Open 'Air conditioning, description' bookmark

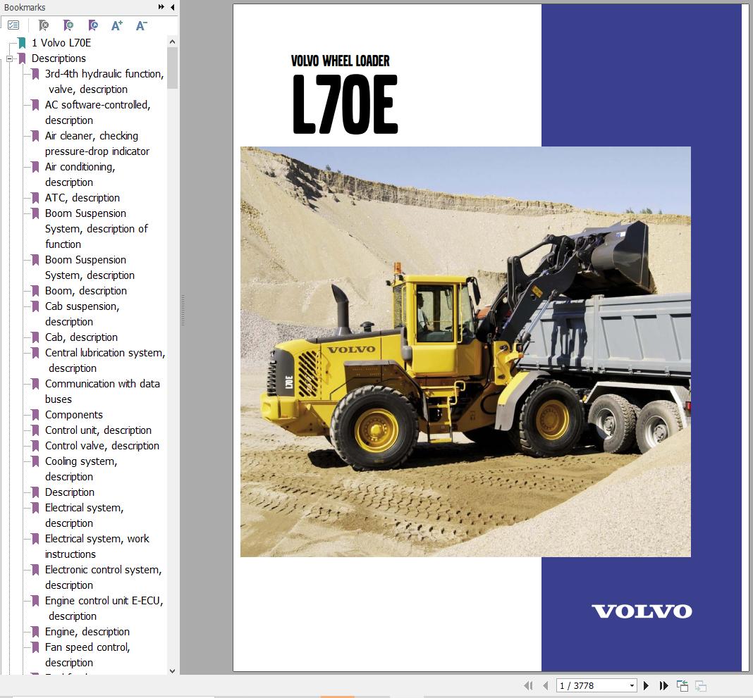(80, 175)
